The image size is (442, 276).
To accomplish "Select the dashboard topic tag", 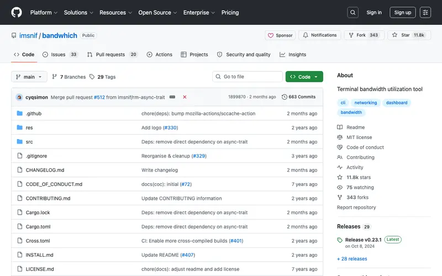I will (x=397, y=103).
